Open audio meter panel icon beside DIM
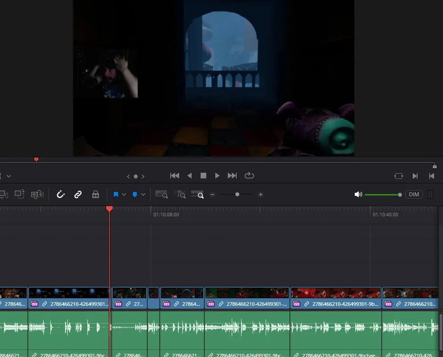The width and height of the screenshot is (443, 357). coord(430,195)
